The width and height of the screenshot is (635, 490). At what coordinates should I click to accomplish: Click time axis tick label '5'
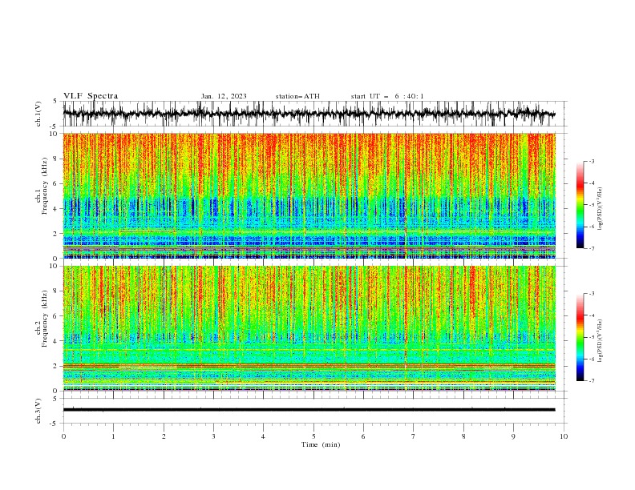[x=313, y=436]
